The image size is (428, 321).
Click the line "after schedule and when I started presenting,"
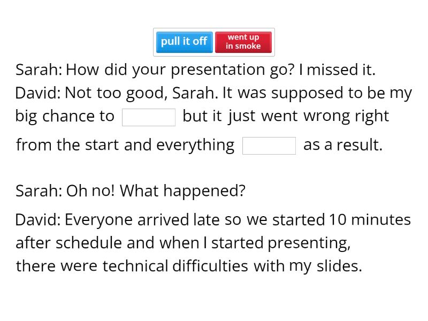(x=183, y=243)
